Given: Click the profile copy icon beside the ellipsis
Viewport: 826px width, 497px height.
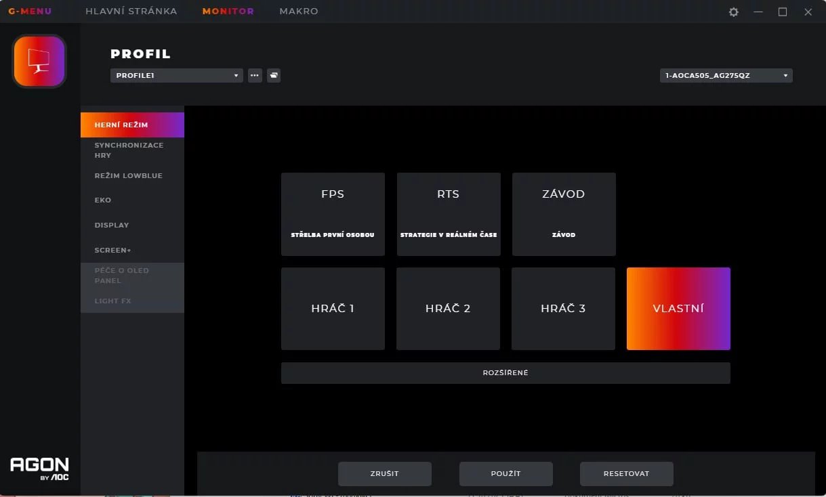Looking at the screenshot, I should (x=273, y=75).
